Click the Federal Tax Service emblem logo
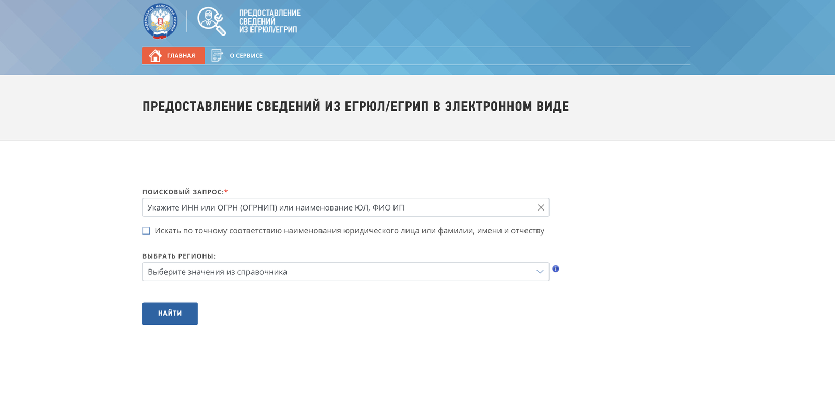 (x=160, y=21)
